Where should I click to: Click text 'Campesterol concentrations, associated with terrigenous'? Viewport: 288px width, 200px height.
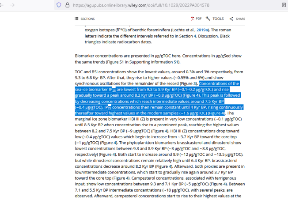click(x=184, y=178)
